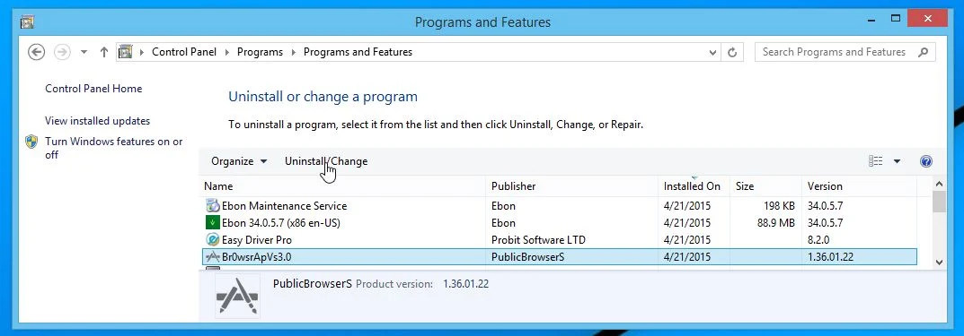The width and height of the screenshot is (964, 336).
Task: Click the Forward navigation arrow
Action: click(62, 52)
